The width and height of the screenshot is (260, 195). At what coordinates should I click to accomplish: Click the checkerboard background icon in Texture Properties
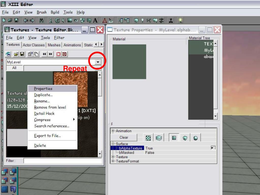[148, 138]
